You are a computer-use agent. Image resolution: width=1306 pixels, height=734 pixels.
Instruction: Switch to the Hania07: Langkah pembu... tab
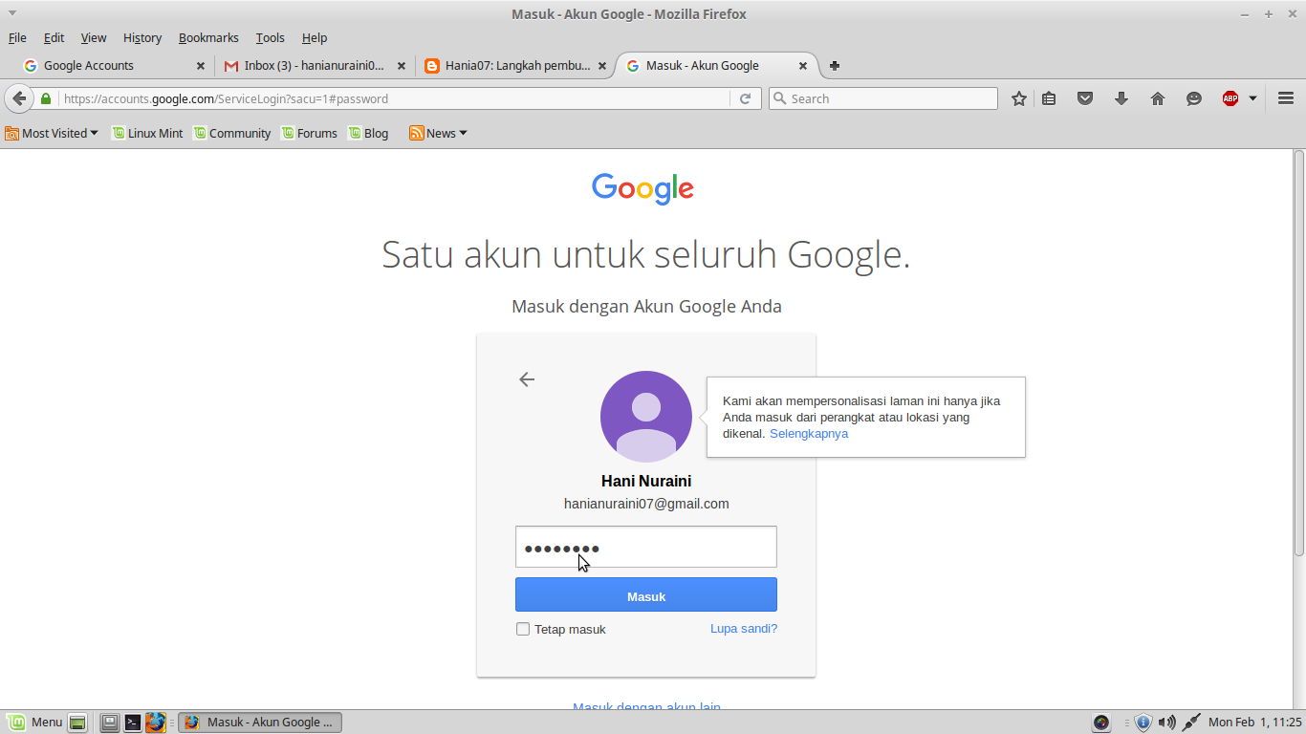(516, 66)
